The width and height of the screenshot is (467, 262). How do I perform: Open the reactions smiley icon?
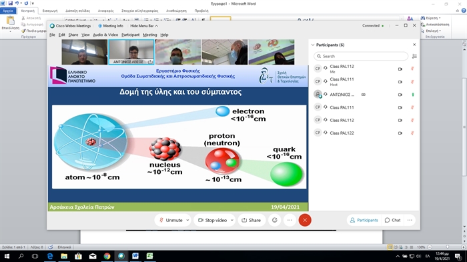tap(275, 220)
